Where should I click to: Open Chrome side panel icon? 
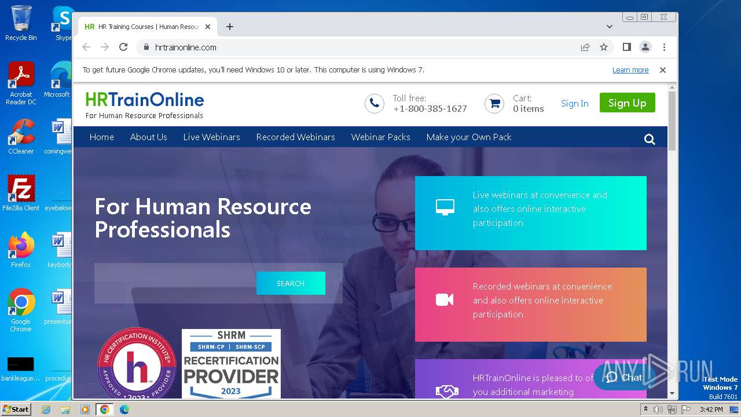coord(626,47)
